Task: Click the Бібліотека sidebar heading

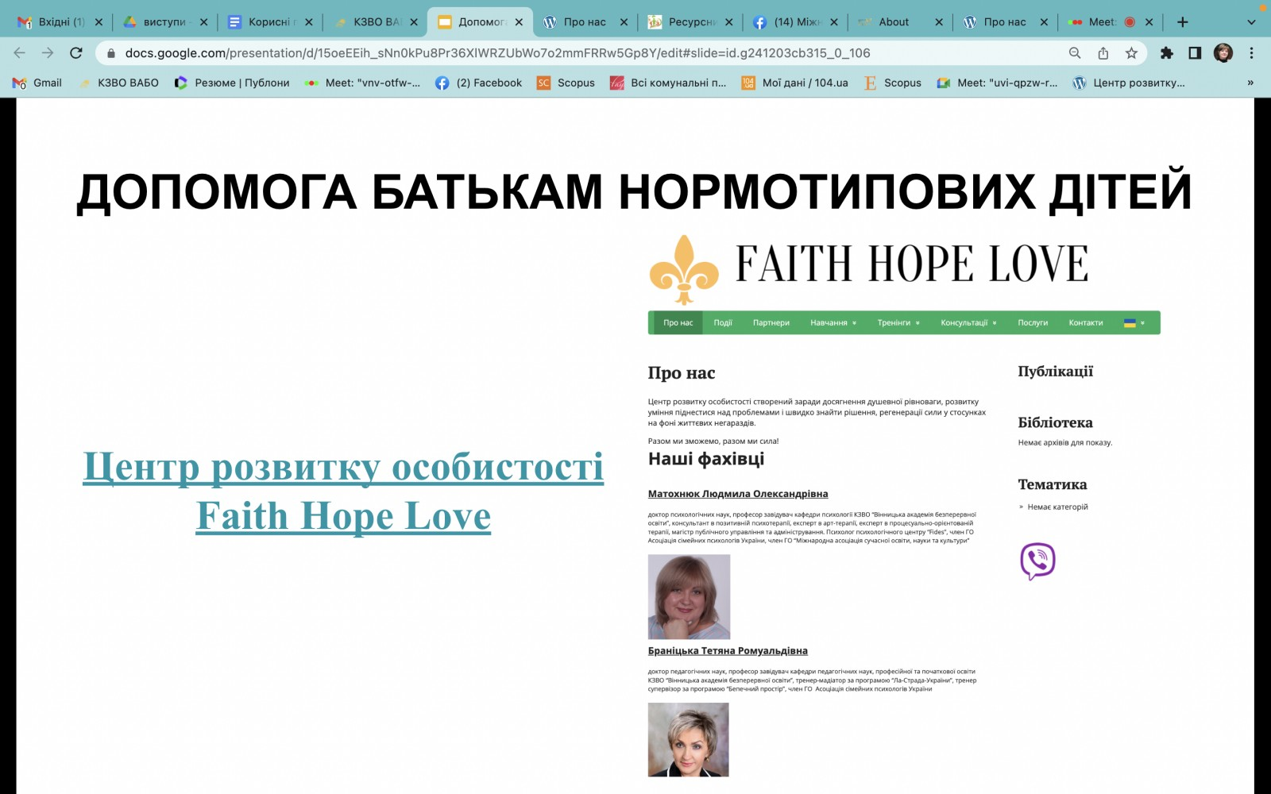Action: click(1056, 422)
